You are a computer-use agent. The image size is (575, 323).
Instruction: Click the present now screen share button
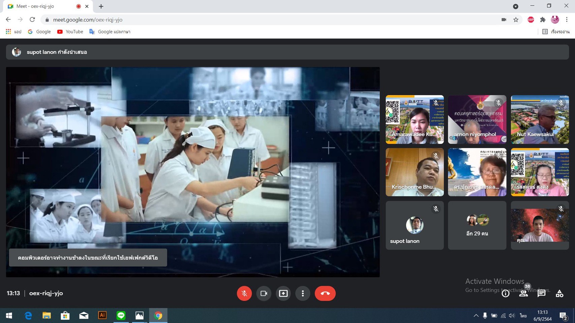click(283, 293)
